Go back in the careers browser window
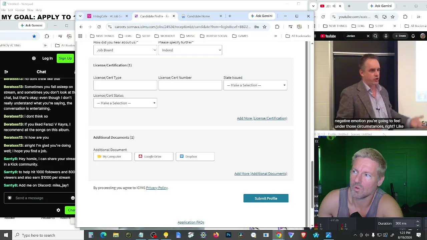Viewport: 427px width, 240px height. tap(81, 27)
